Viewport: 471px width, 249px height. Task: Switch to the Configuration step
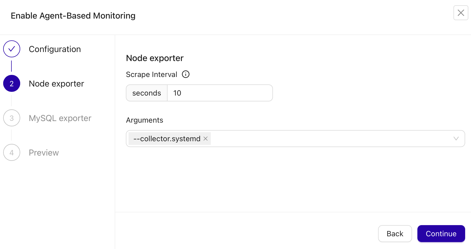[55, 49]
